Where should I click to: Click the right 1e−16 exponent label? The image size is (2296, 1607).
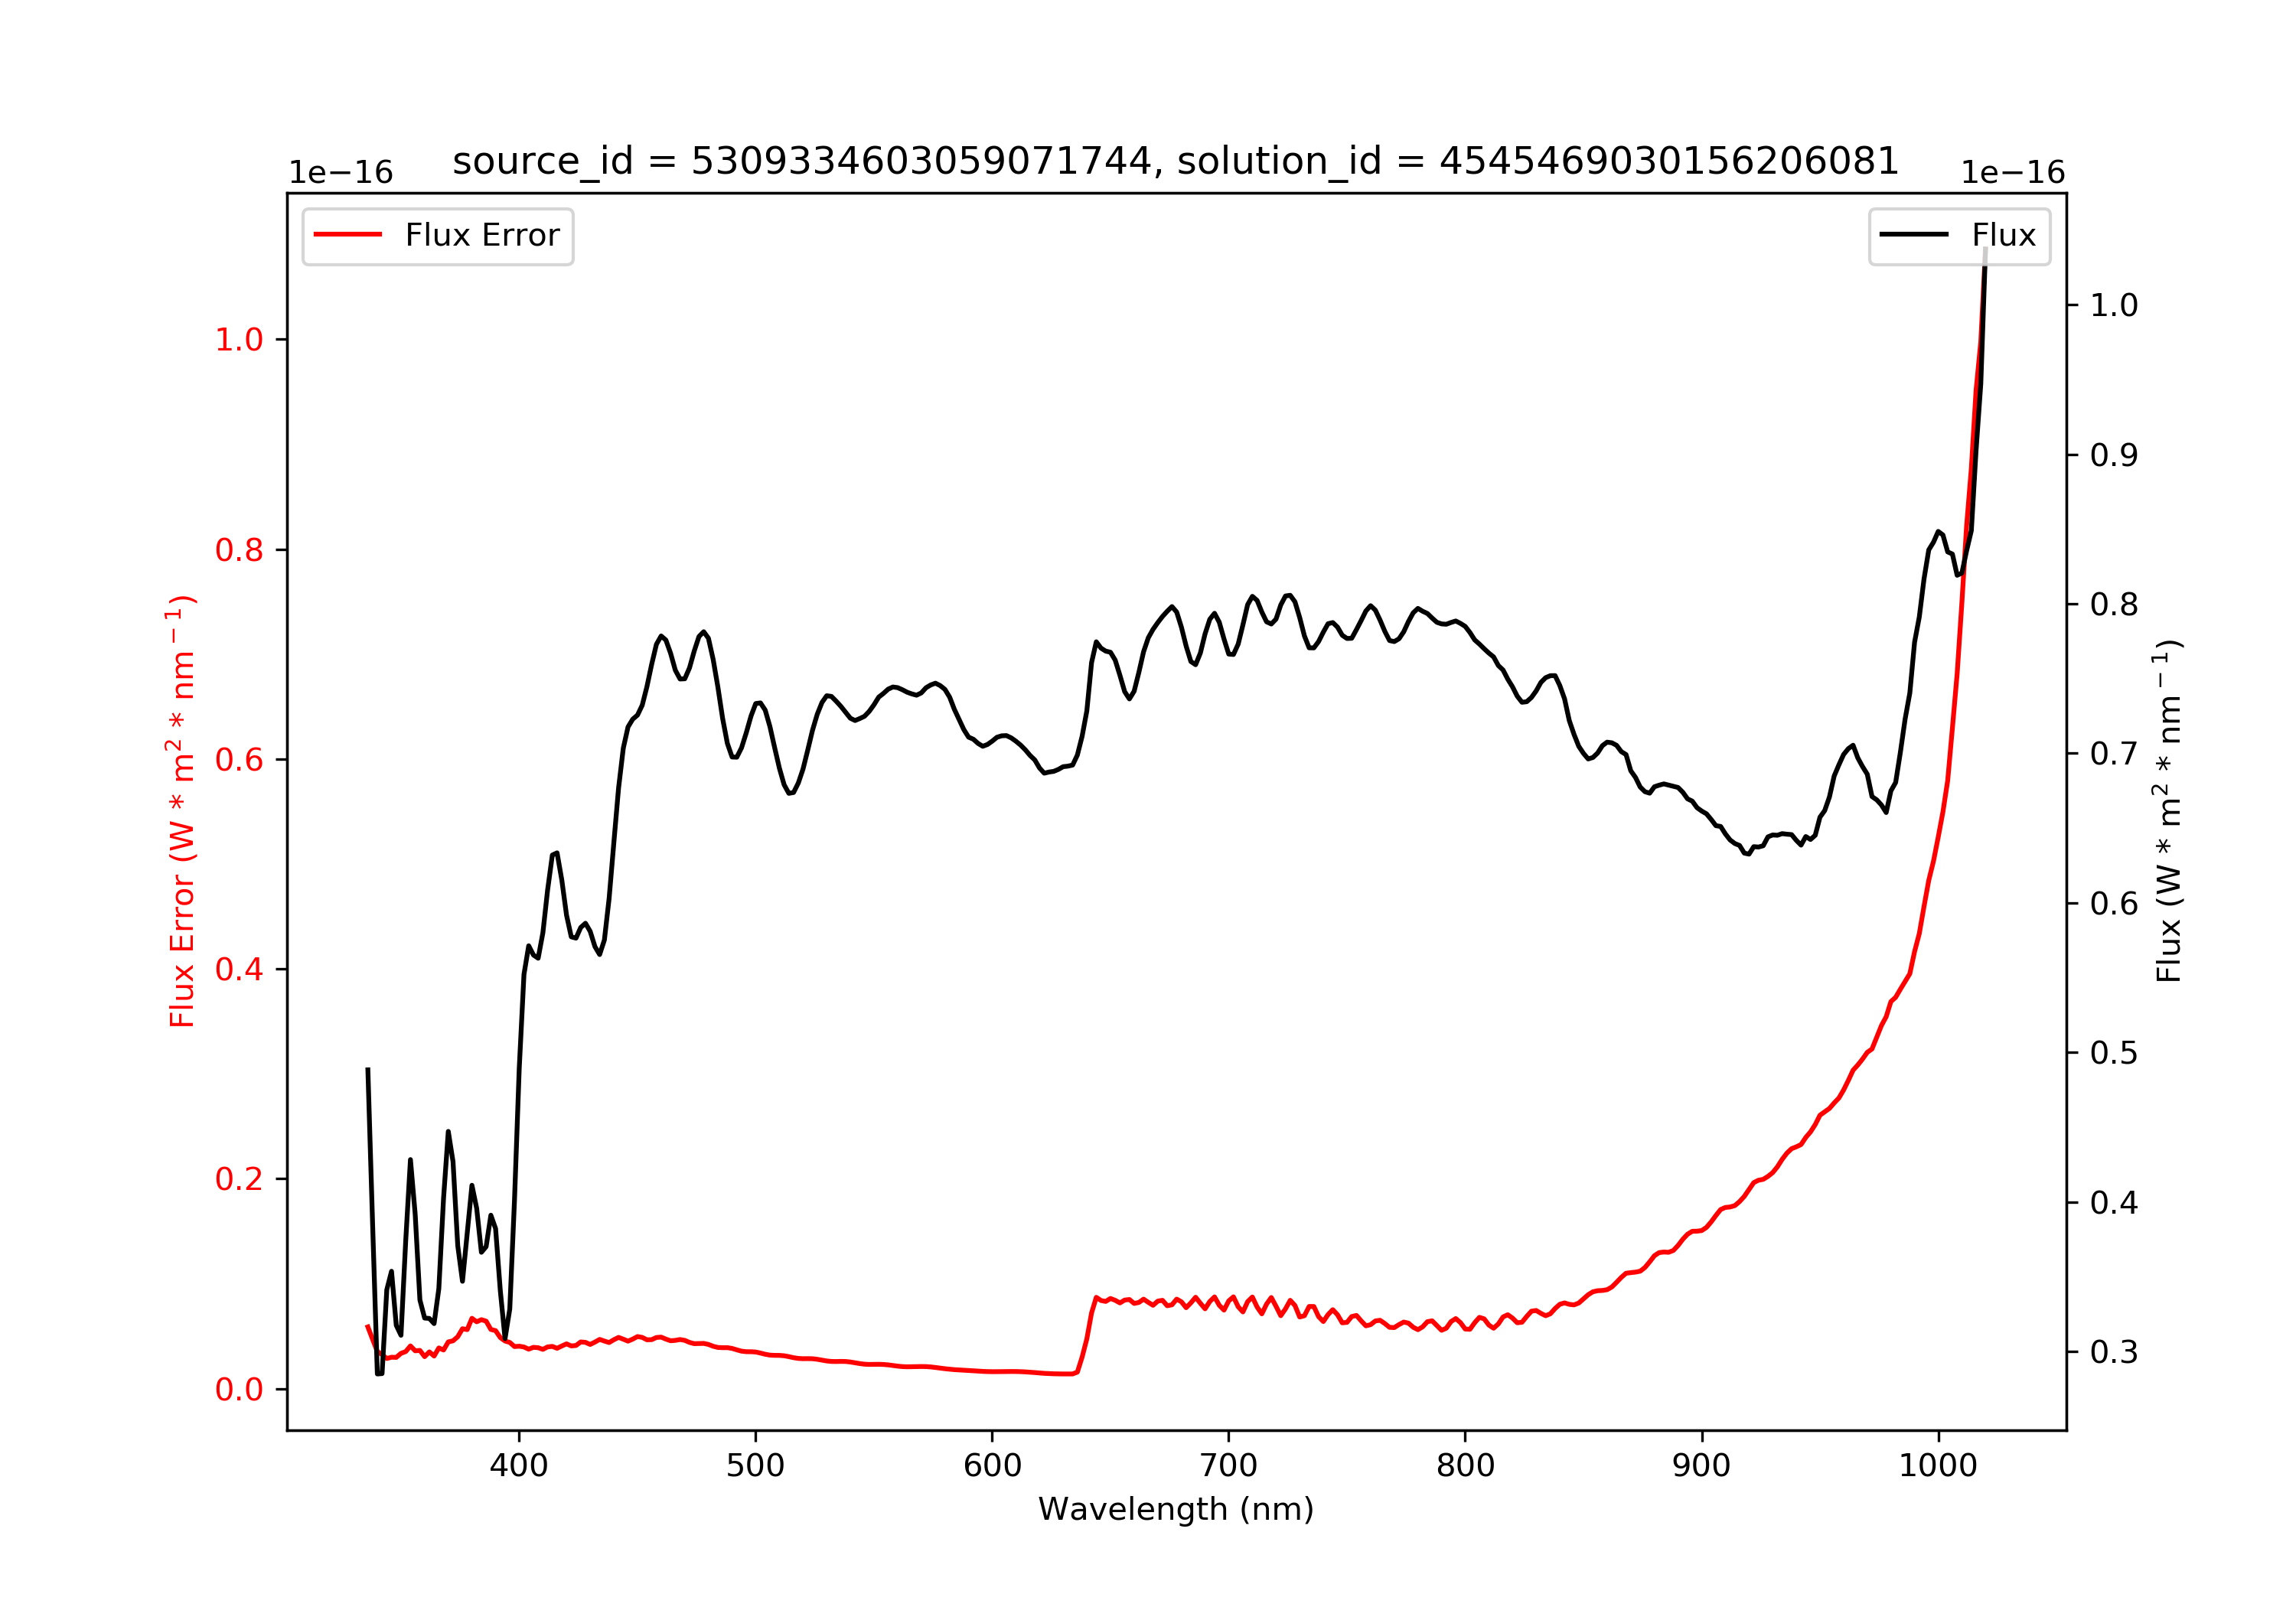point(2013,173)
